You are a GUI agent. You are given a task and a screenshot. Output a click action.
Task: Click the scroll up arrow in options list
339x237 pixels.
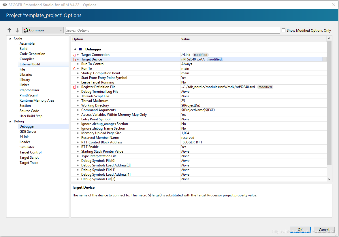pos(329,39)
